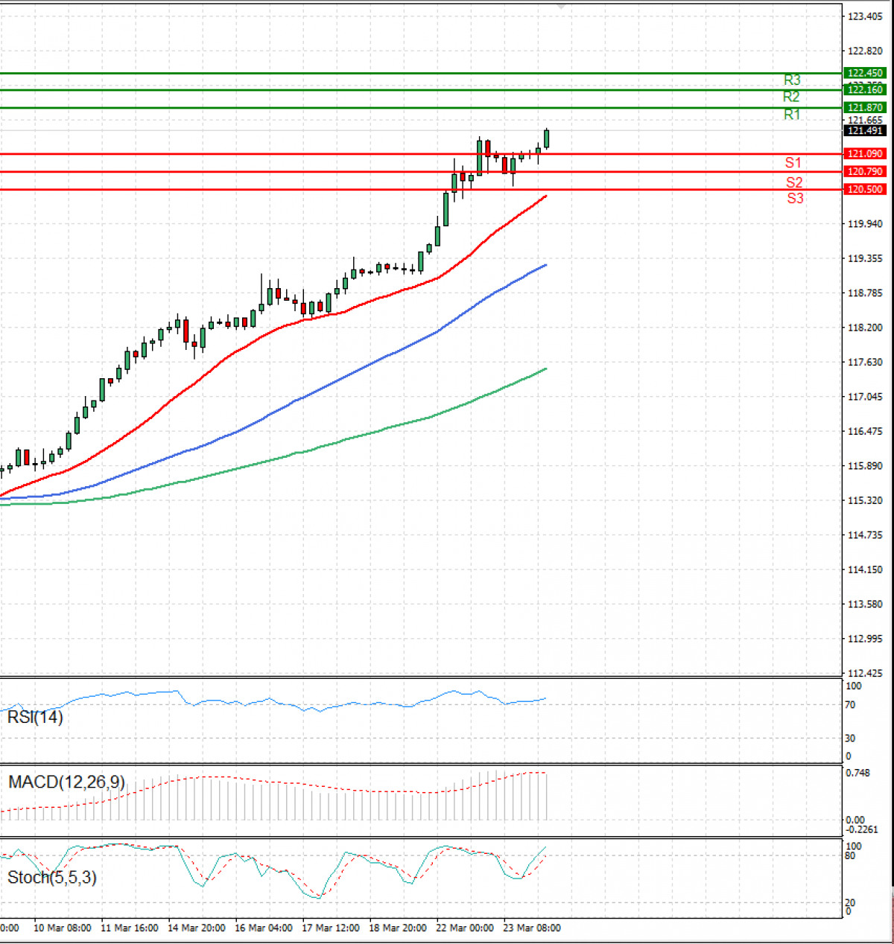The image size is (894, 944).
Task: Select the latest green candlestick on chart
Action: pyautogui.click(x=547, y=138)
